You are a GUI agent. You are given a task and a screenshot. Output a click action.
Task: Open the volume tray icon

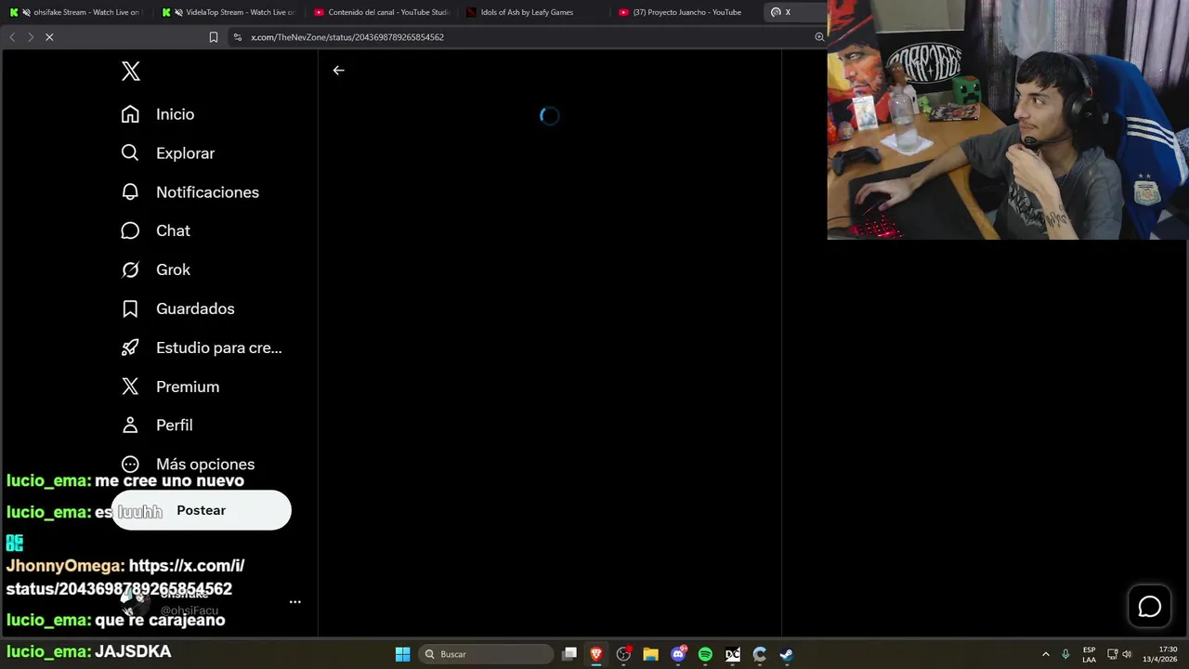pos(1127,654)
